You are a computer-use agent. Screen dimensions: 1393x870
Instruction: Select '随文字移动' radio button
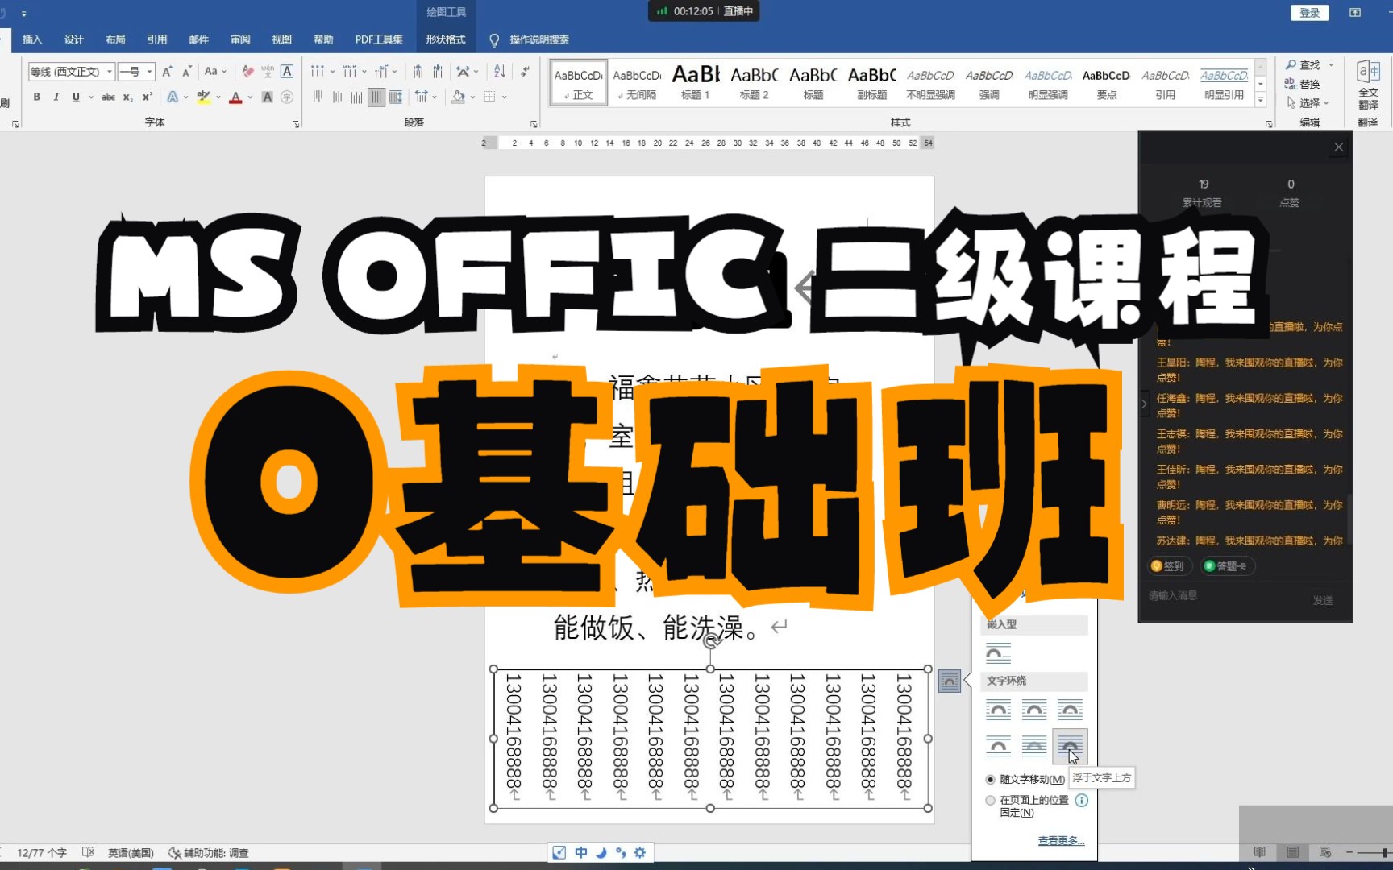[991, 779]
